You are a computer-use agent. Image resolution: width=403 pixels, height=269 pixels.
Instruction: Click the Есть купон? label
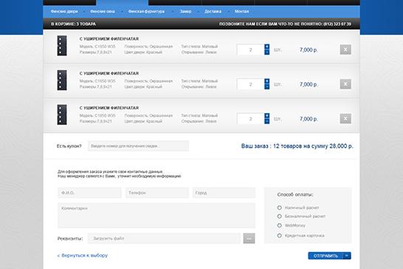[69, 146]
